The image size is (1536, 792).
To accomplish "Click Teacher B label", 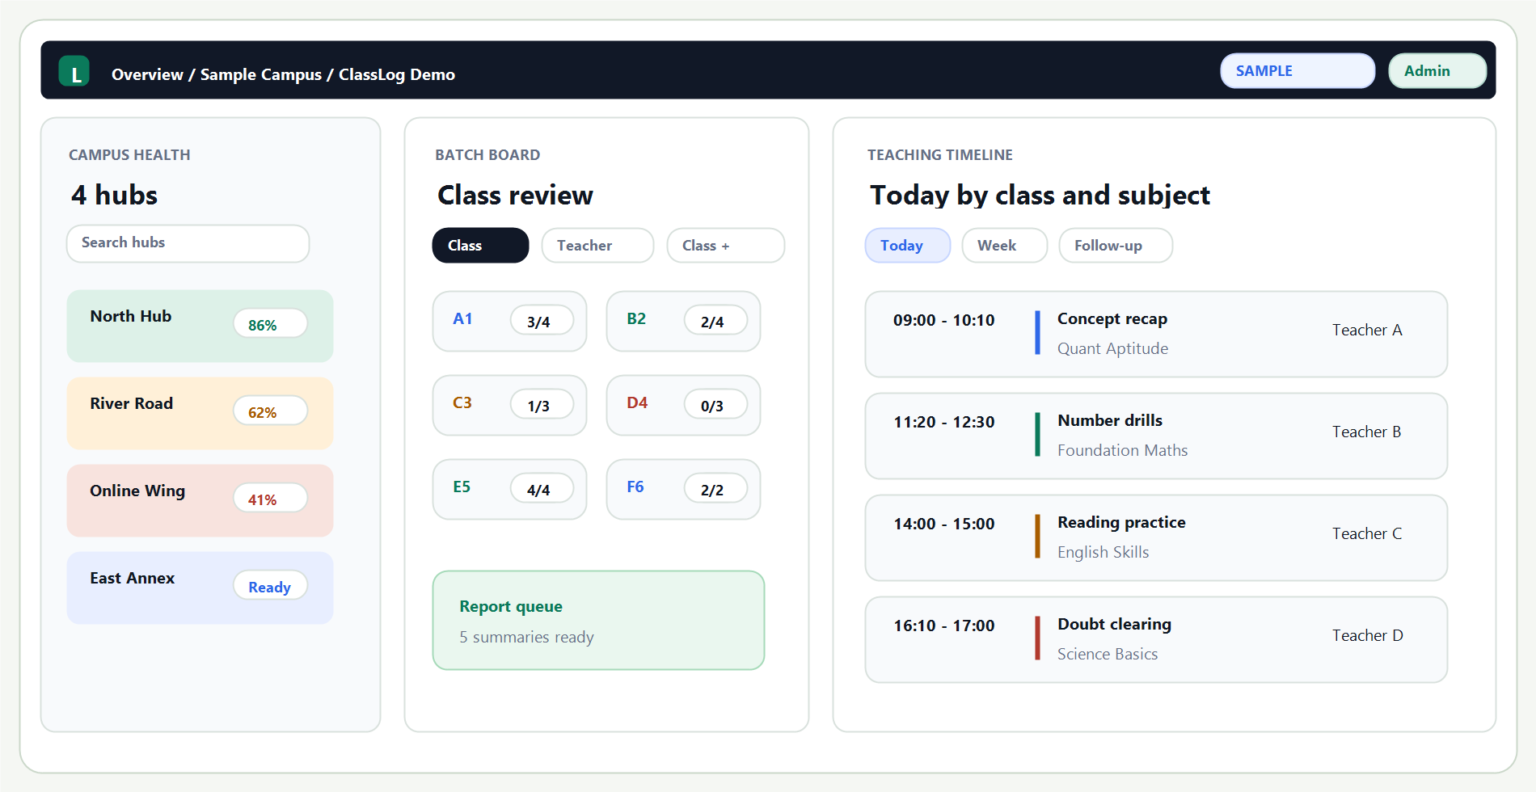I will point(1367,432).
